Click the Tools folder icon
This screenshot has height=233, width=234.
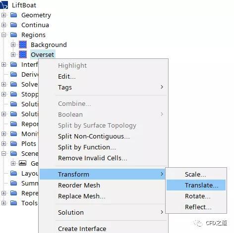pyautogui.click(x=14, y=203)
